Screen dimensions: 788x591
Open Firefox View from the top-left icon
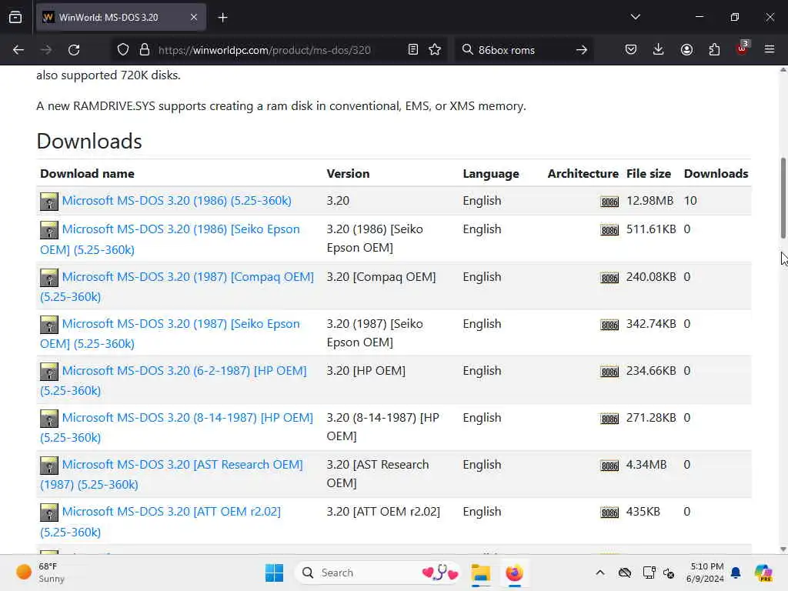[15, 17]
